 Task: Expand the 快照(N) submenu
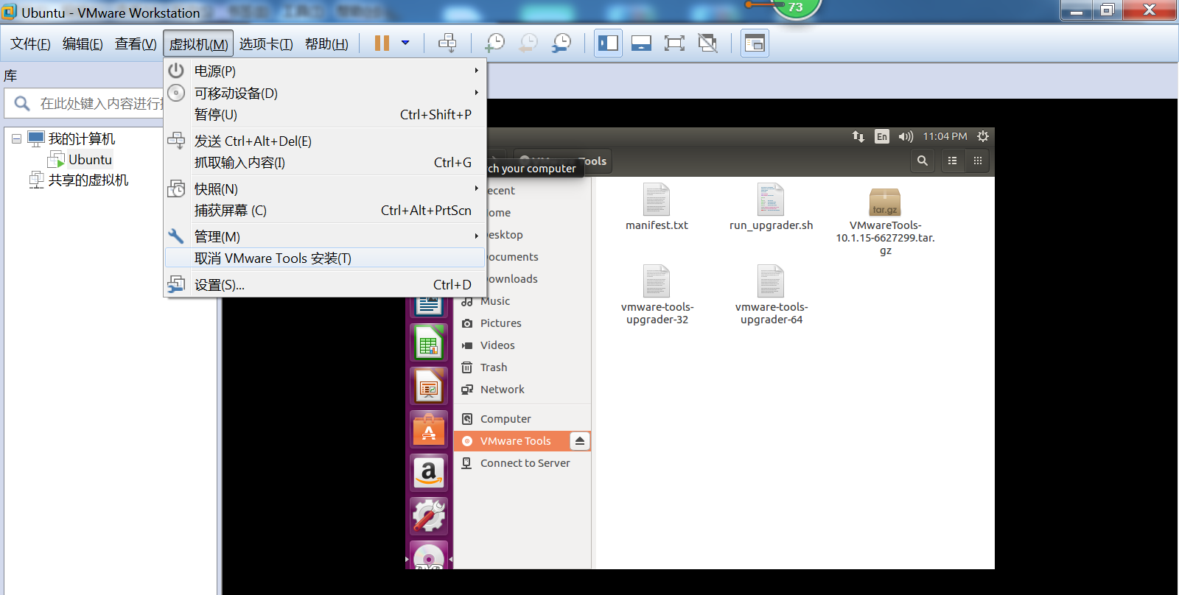[x=325, y=189]
